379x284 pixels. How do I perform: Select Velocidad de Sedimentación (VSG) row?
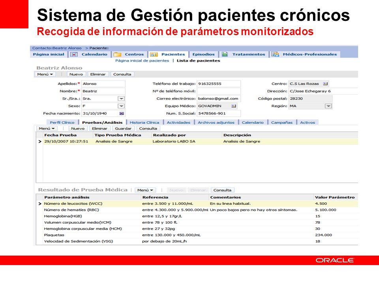pos(197,241)
